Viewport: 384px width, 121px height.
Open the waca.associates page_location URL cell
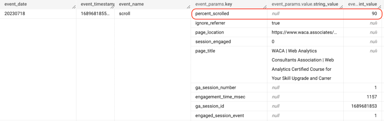coord(304,32)
